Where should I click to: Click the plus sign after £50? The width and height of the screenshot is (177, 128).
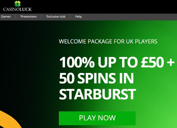point(171,62)
